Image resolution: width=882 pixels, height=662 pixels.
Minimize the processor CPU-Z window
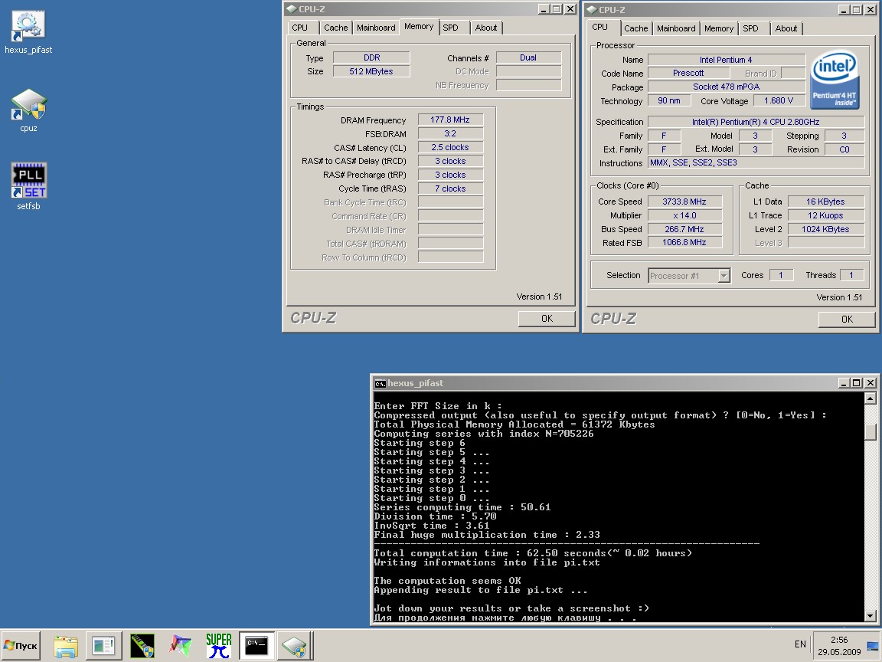click(x=843, y=9)
